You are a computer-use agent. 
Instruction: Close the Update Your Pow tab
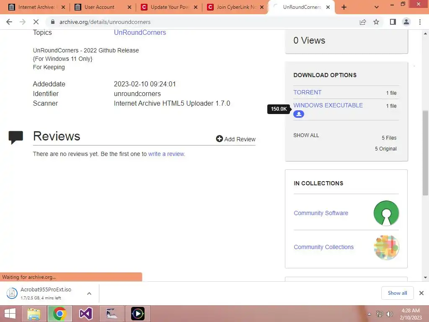(196, 7)
